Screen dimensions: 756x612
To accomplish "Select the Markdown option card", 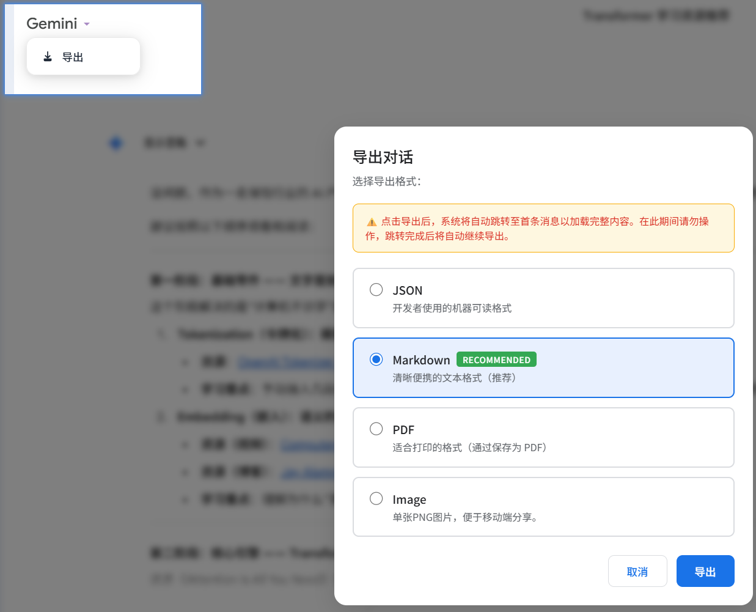I will pos(543,367).
